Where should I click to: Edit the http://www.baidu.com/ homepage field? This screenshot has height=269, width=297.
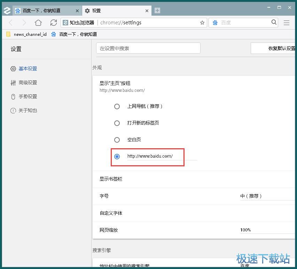pyautogui.click(x=162, y=156)
